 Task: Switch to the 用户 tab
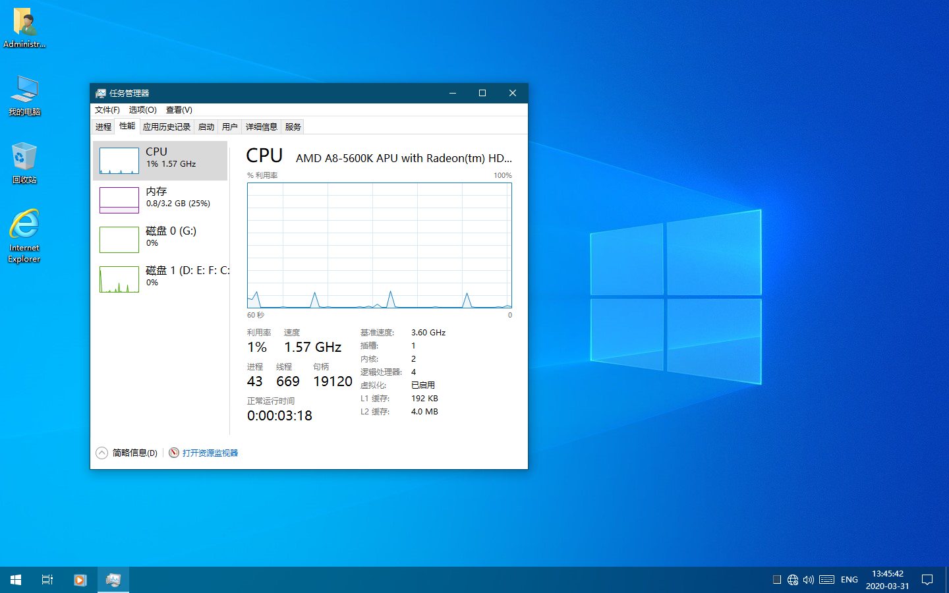tap(230, 127)
